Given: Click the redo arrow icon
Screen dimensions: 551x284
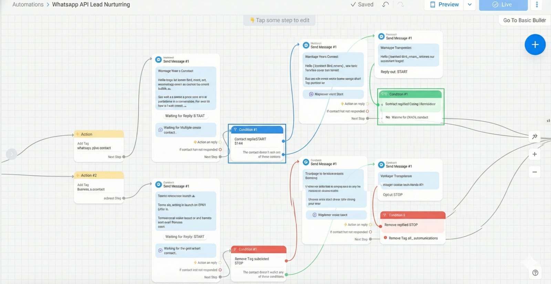Looking at the screenshot, I should 401,4.
